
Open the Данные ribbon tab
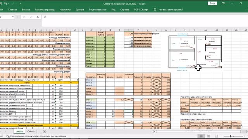coord(80,10)
